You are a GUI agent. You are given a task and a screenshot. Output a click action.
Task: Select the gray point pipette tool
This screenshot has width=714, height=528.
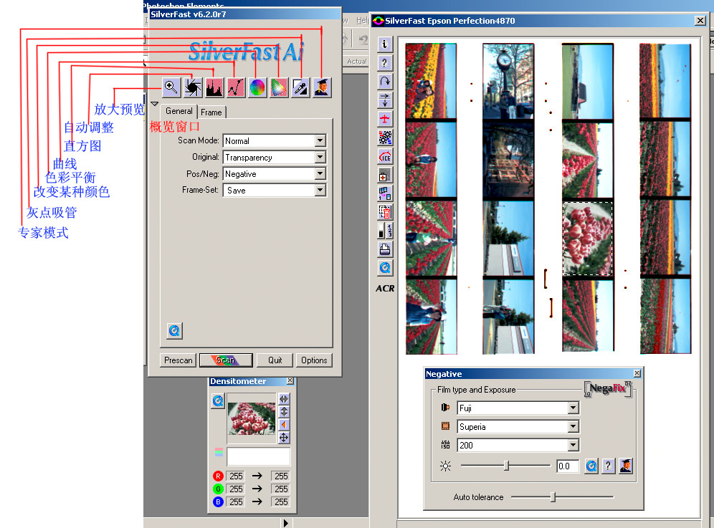(x=300, y=87)
